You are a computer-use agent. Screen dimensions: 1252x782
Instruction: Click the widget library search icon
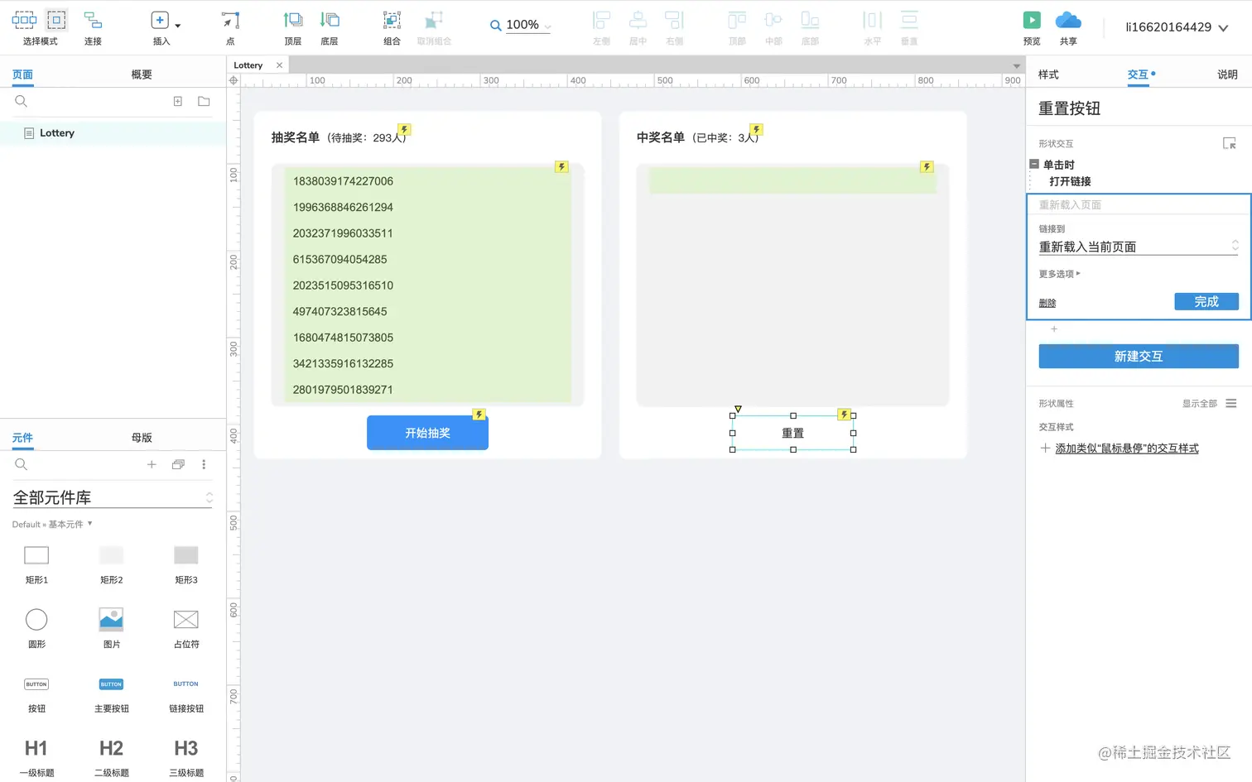click(x=22, y=464)
